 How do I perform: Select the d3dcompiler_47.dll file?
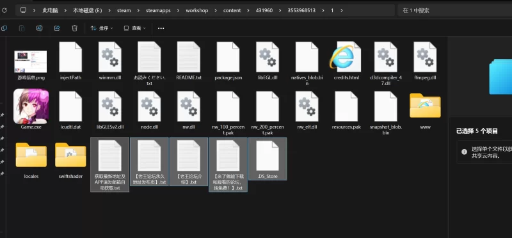coord(386,64)
